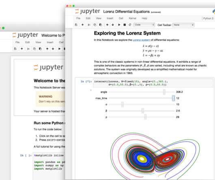
Task: Open Insert menu in Welcome notebook
Action: click(50, 42)
